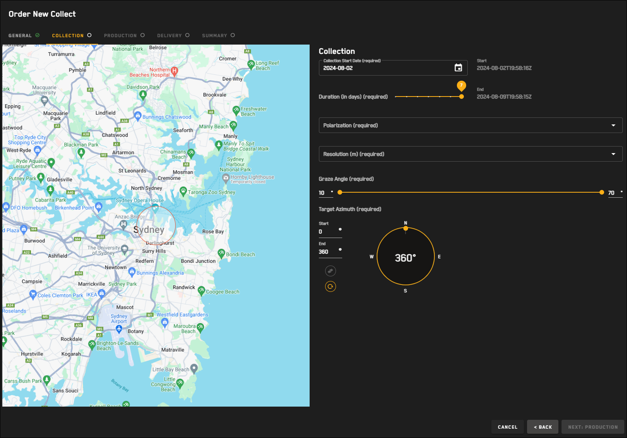The height and width of the screenshot is (438, 627).
Task: Click the swap azimuth direction arrows icon
Action: (x=330, y=271)
